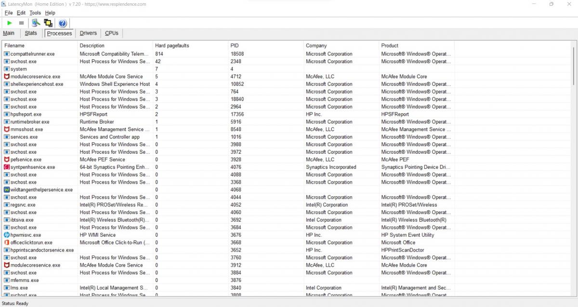This screenshot has height=307, width=578.
Task: Click the icon beside the system process row
Action: click(7, 69)
